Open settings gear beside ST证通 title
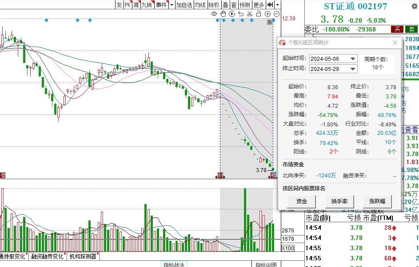Viewport: 419px width, 267px height. tap(415, 6)
